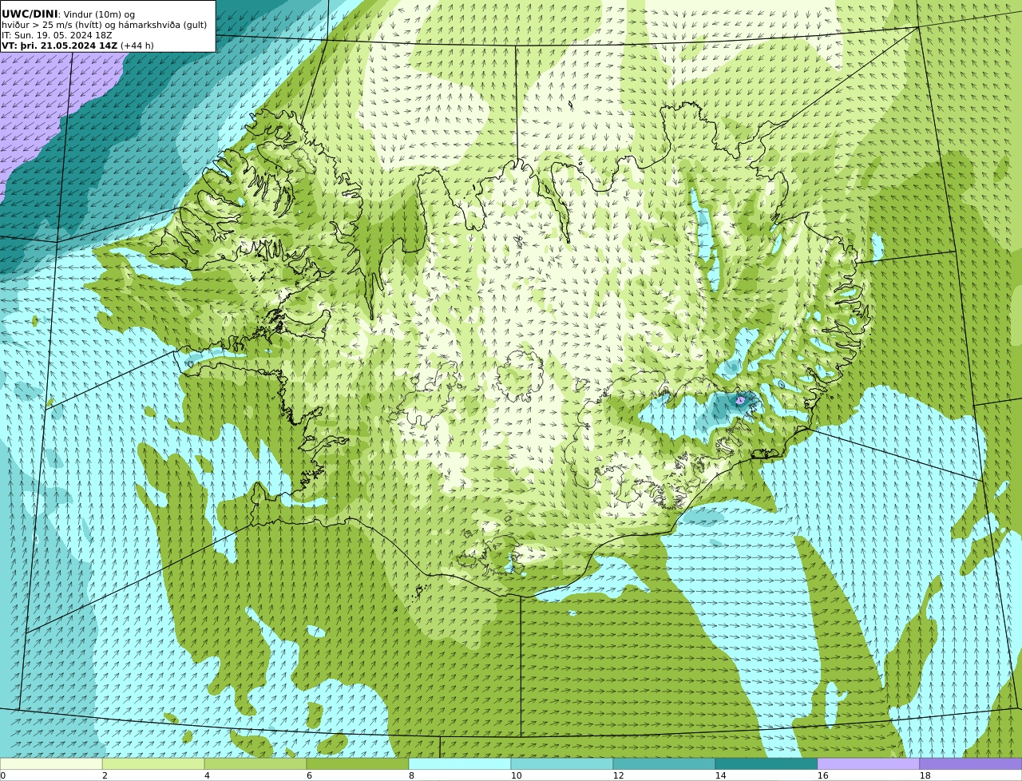Click the '10' tick label on the color scale
This screenshot has width=1022, height=781.
tap(516, 775)
